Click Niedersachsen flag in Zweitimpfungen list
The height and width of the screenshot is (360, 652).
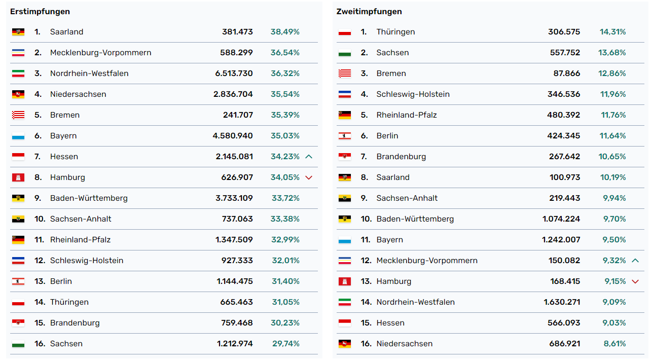345,344
